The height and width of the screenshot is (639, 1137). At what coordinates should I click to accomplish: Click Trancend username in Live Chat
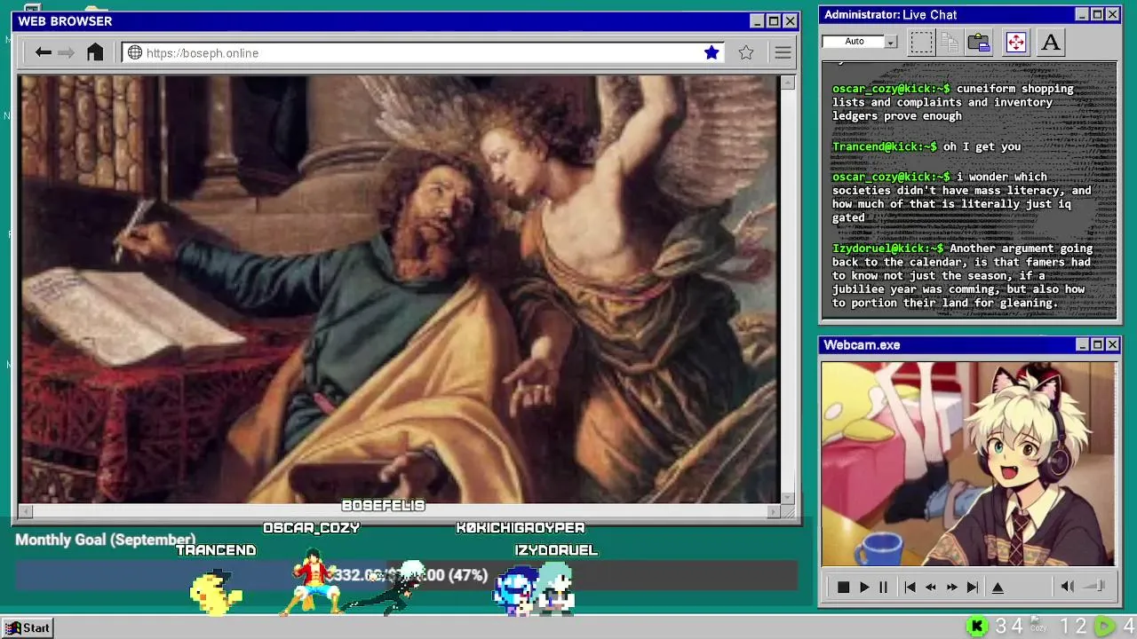click(884, 146)
